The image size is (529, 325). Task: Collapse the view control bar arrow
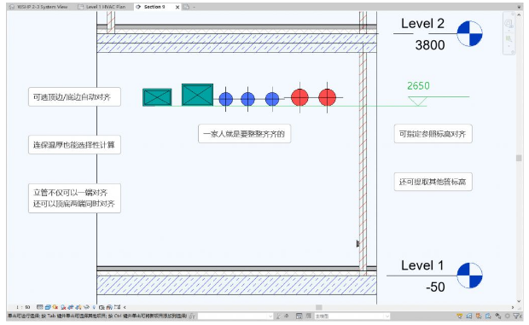coord(125,307)
